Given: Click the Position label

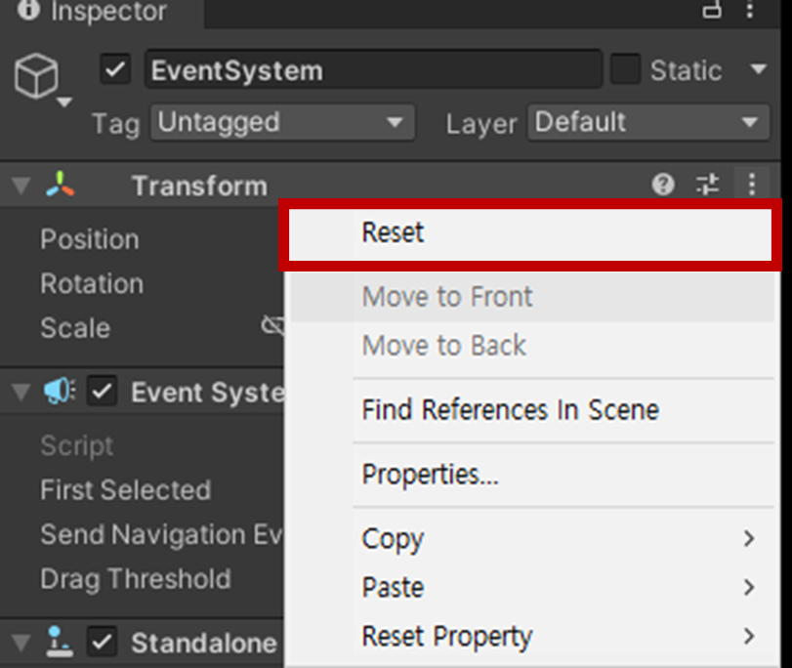Looking at the screenshot, I should pos(90,239).
